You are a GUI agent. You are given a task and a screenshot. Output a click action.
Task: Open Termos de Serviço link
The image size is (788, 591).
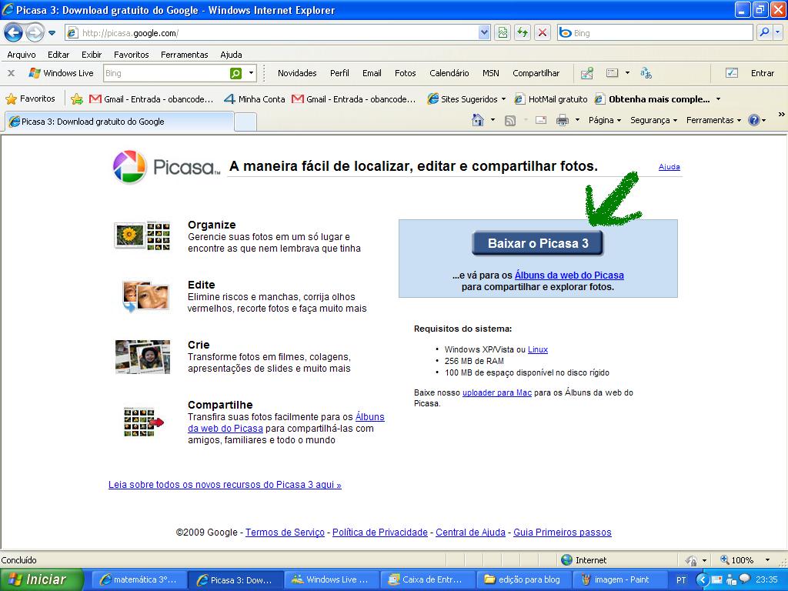point(285,533)
